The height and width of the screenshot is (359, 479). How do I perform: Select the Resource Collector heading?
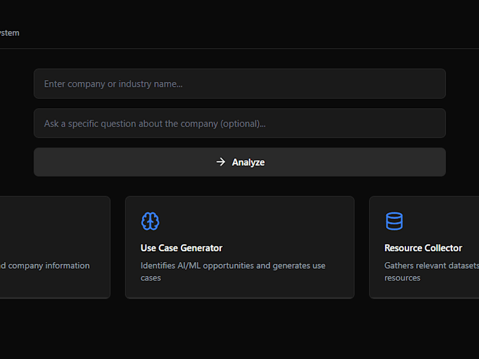point(423,248)
